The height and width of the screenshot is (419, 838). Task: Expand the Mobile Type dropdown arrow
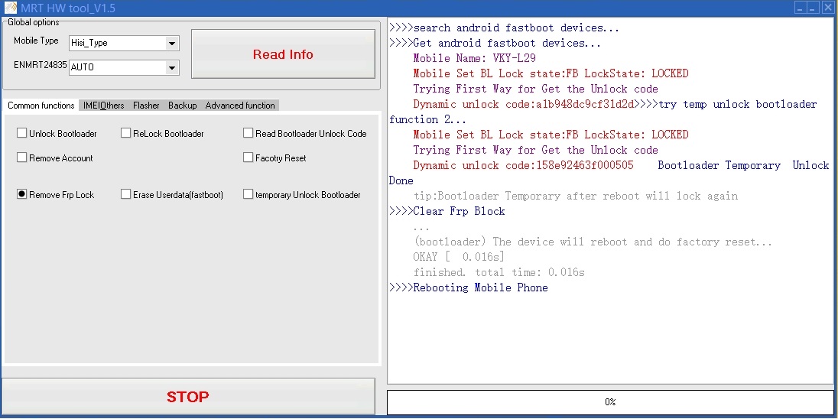click(x=171, y=44)
